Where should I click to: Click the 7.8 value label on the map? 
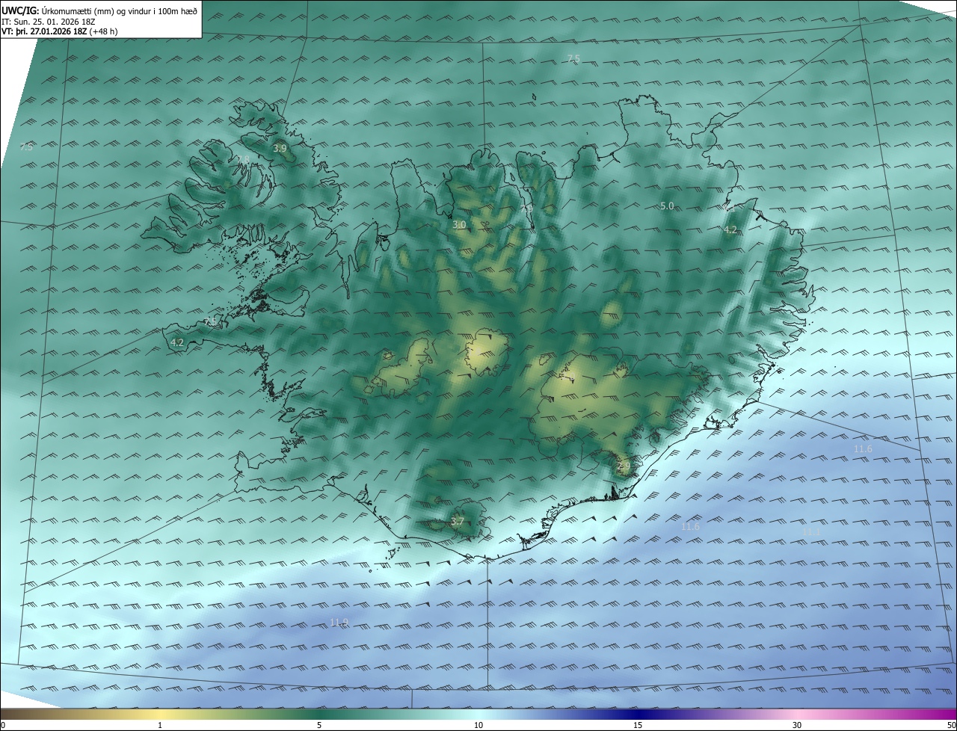click(x=243, y=159)
